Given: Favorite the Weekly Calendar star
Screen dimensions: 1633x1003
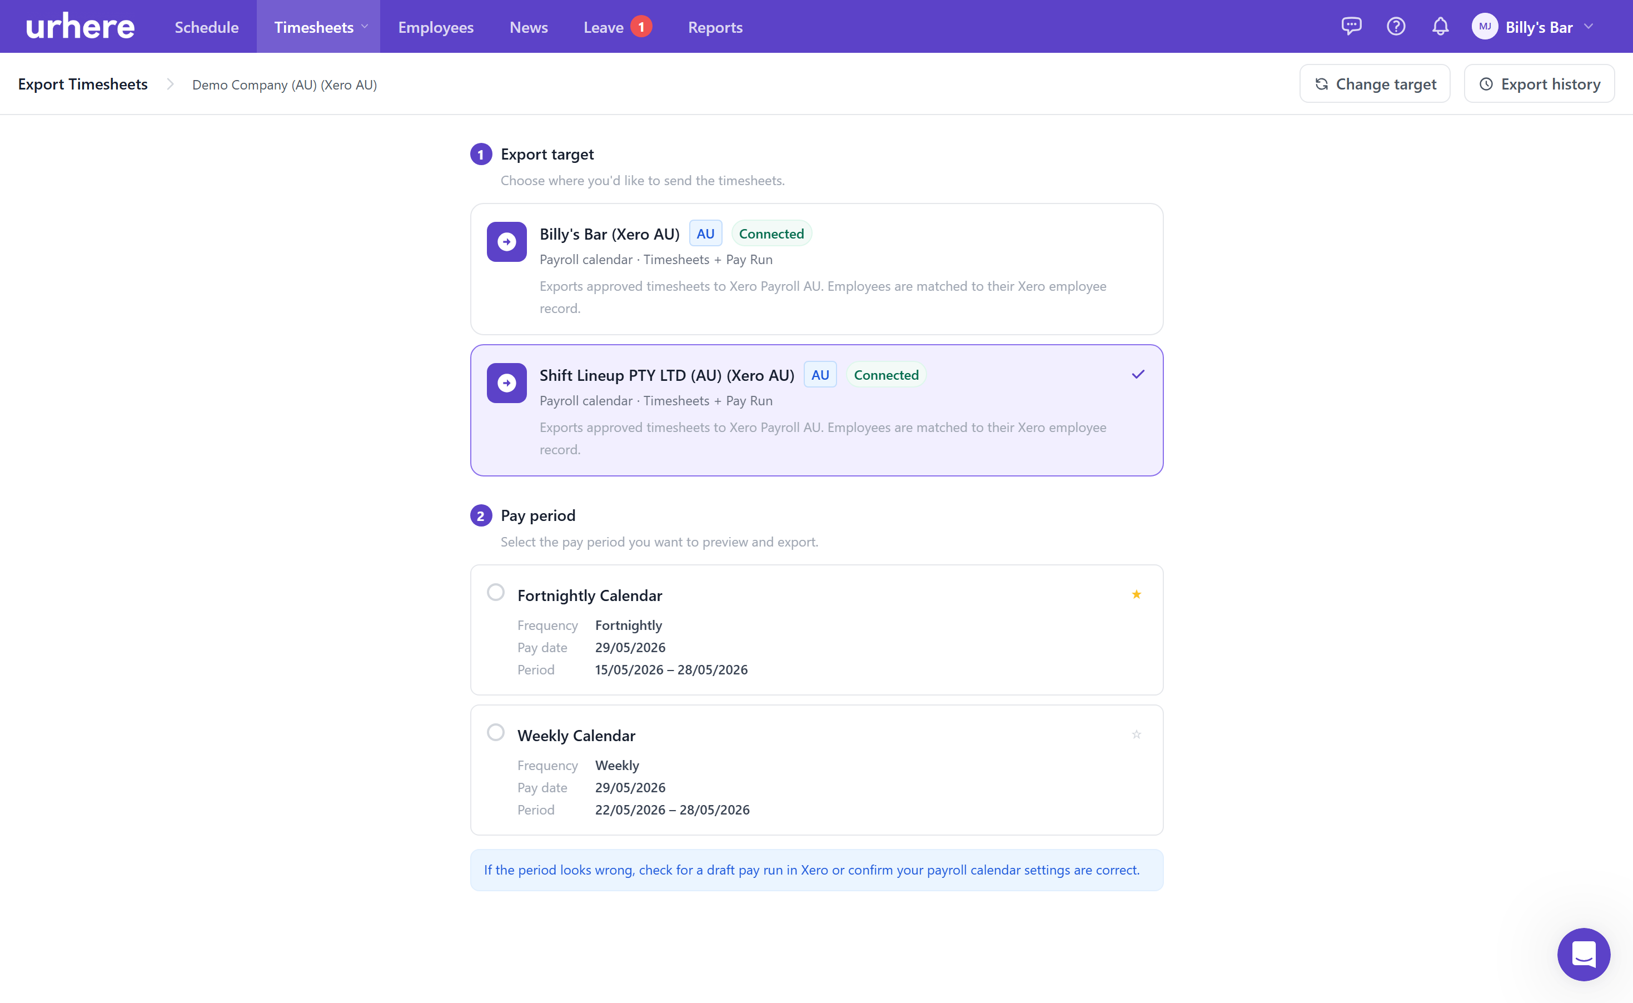Looking at the screenshot, I should pos(1136,734).
